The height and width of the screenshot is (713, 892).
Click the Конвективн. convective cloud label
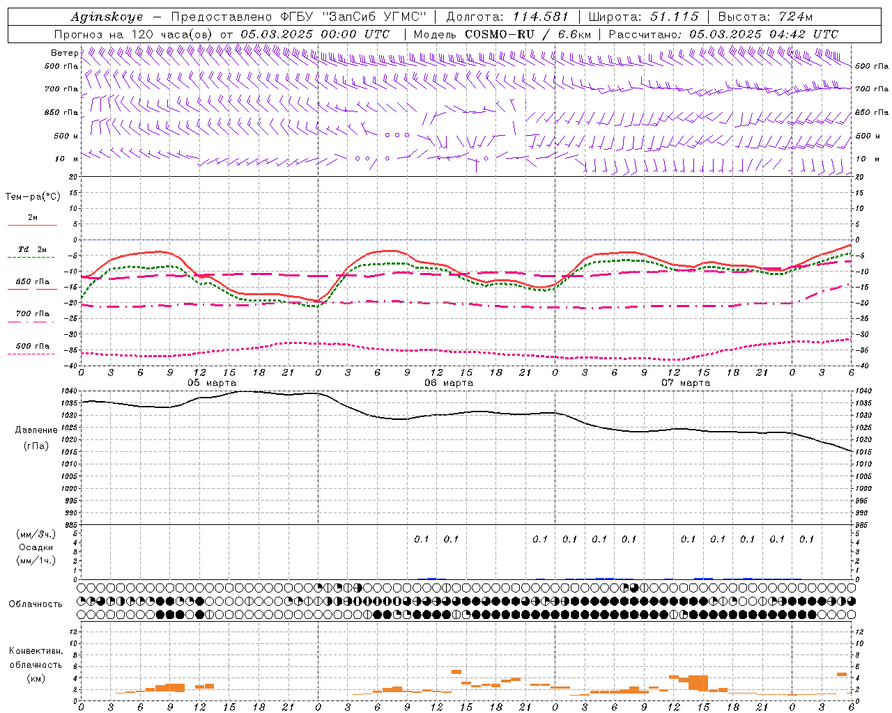pyautogui.click(x=36, y=651)
